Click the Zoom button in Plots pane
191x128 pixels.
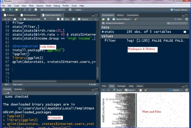coord(117,90)
